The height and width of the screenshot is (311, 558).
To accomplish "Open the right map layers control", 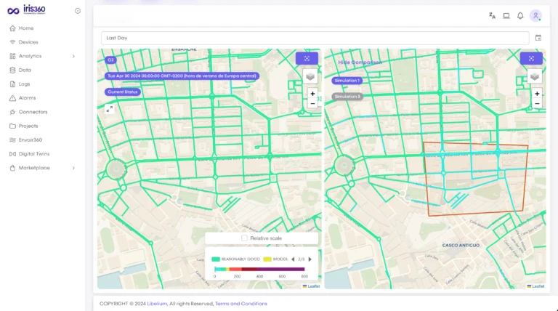I will tap(535, 76).
